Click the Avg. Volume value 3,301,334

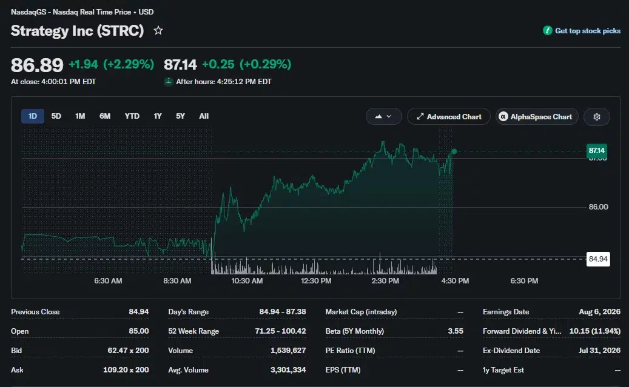[288, 370]
